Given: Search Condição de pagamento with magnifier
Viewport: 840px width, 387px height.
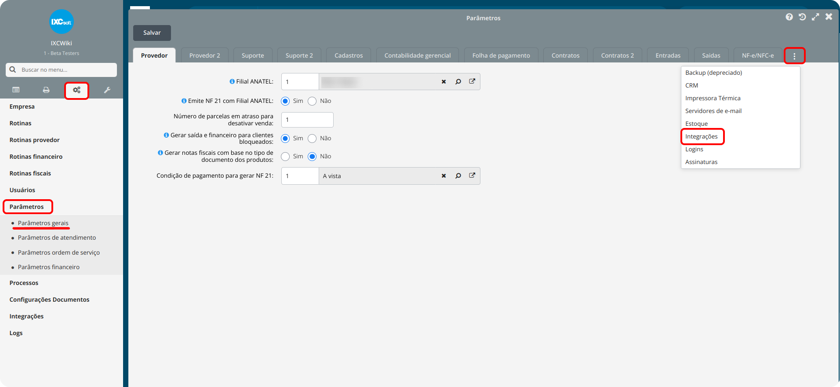Looking at the screenshot, I should 458,176.
